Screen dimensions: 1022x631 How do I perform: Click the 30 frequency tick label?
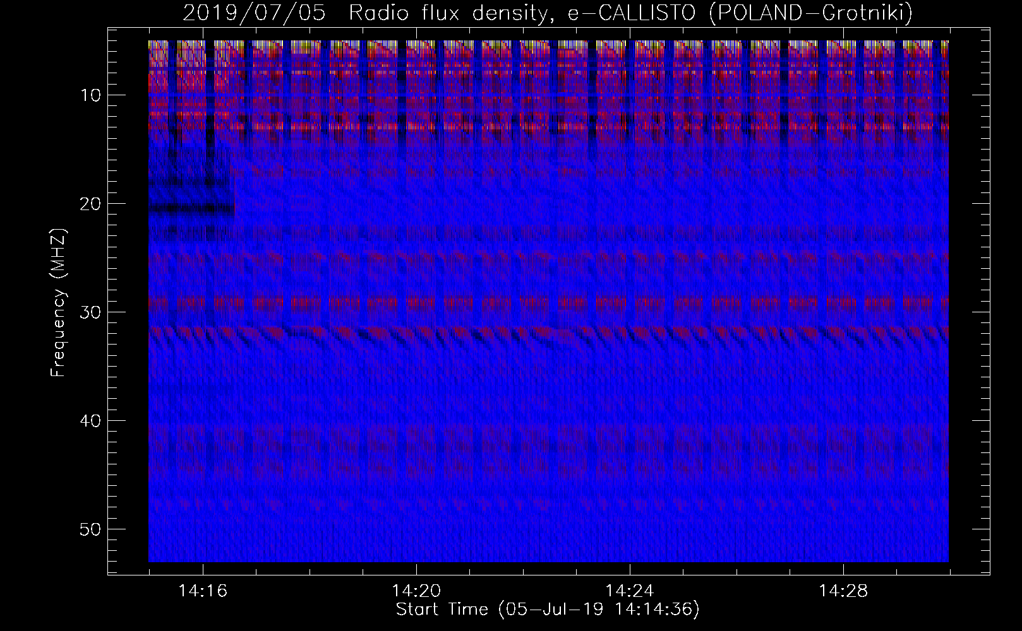(91, 312)
